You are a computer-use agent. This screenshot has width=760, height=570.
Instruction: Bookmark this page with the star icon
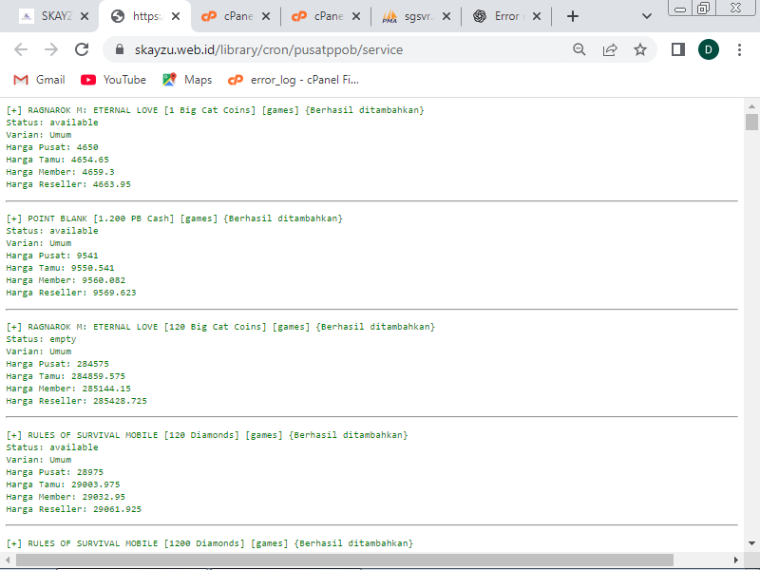(x=640, y=49)
